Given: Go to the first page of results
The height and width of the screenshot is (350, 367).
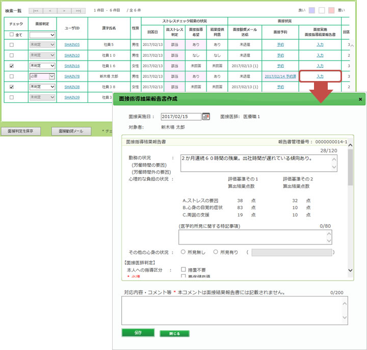Looking at the screenshot, I should [x=36, y=11].
